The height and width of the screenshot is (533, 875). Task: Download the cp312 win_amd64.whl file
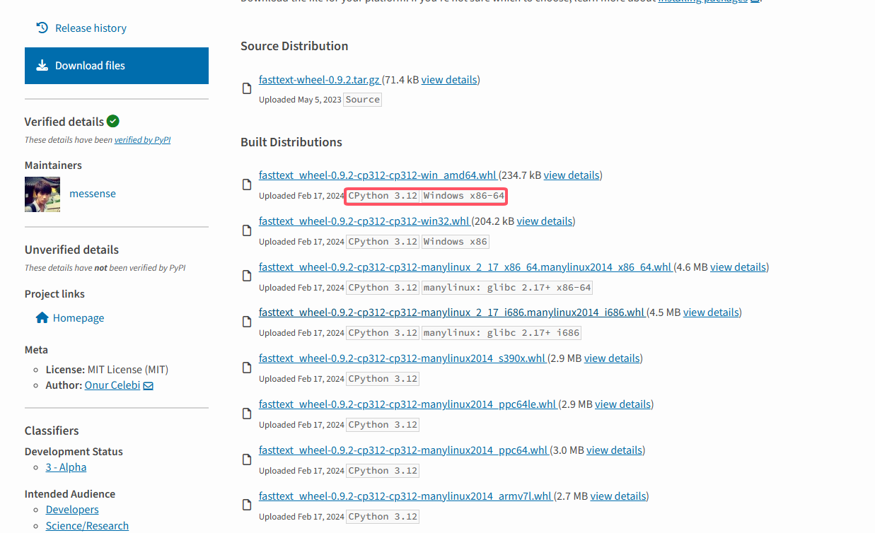[378, 175]
